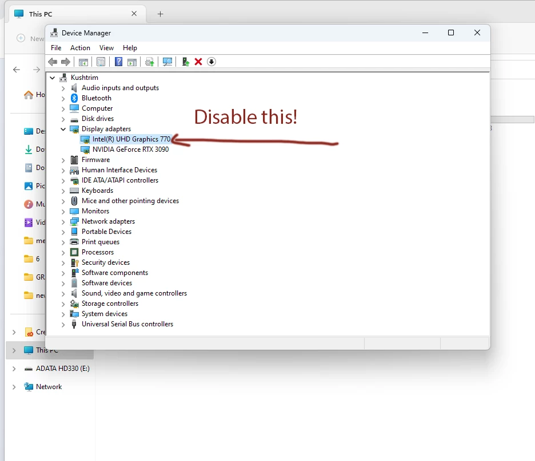The image size is (535, 461).
Task: Expand the Sound, video and game controllers category
Action: tap(63, 294)
